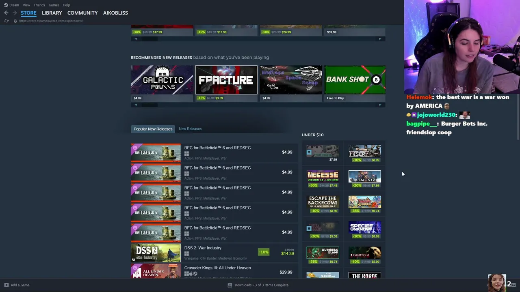Open the Mimesis game under $10
This screenshot has height=292, width=520.
(365, 179)
